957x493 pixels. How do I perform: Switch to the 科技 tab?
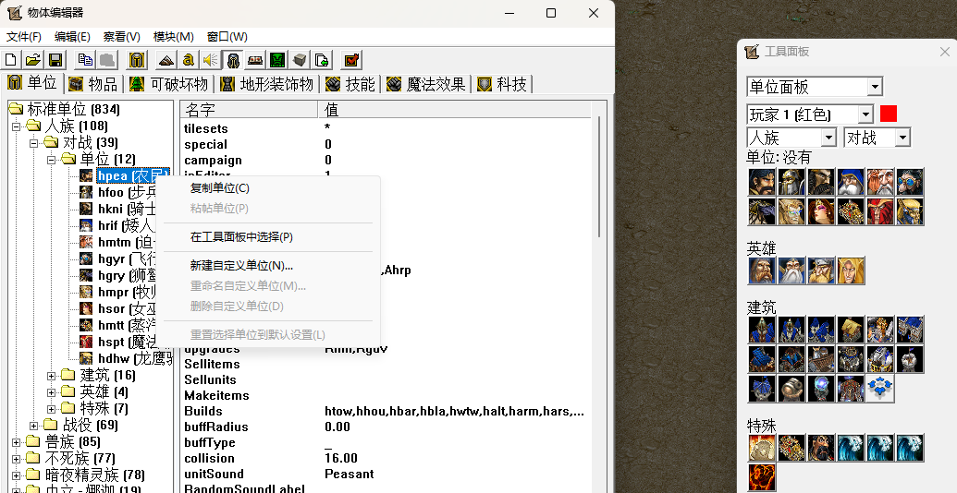(503, 84)
